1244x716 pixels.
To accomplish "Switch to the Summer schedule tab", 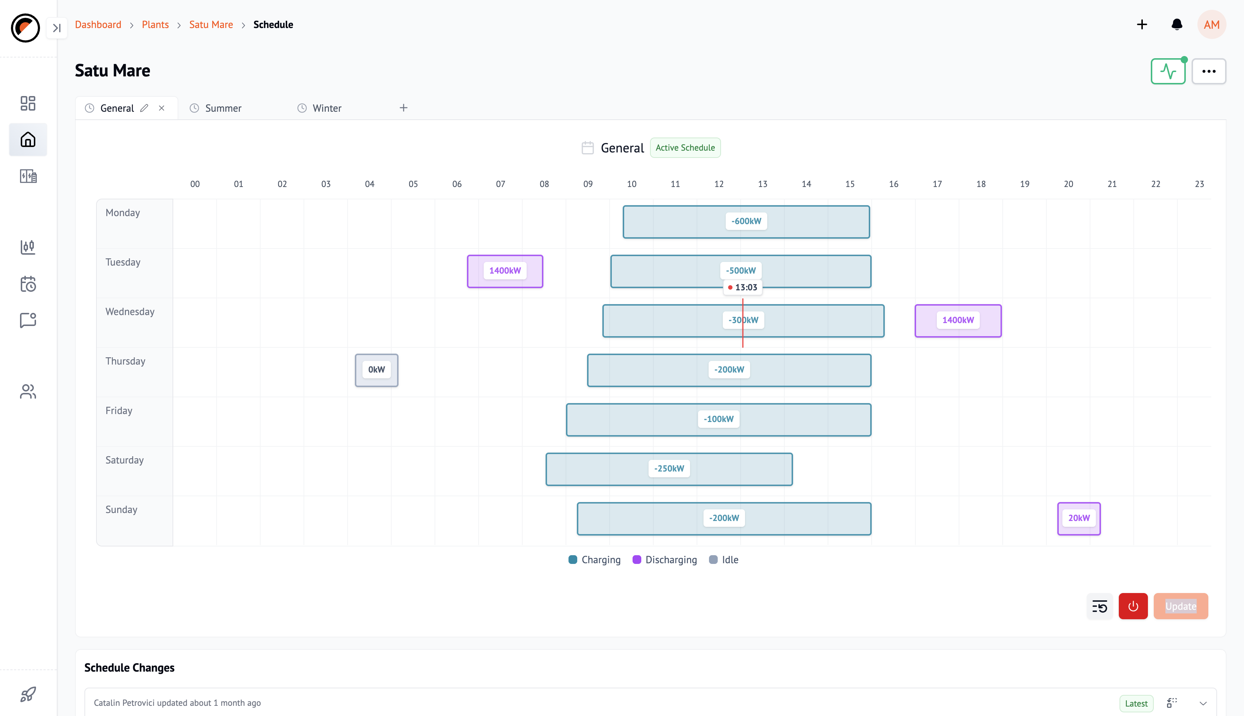I will point(223,108).
